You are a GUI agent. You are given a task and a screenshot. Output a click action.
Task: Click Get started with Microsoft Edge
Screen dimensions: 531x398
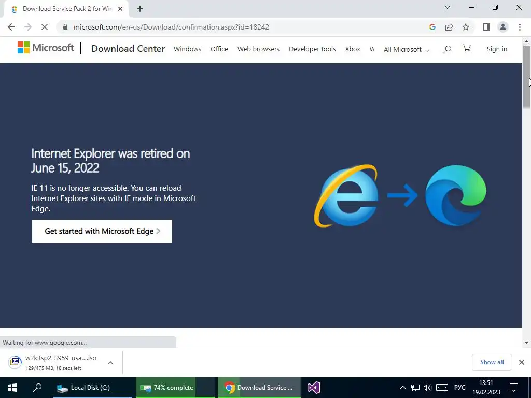click(x=102, y=231)
